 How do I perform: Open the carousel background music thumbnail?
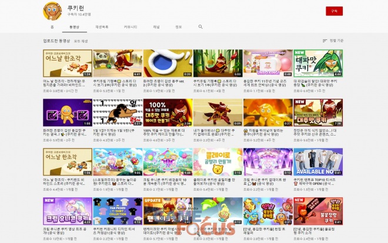click(168, 162)
